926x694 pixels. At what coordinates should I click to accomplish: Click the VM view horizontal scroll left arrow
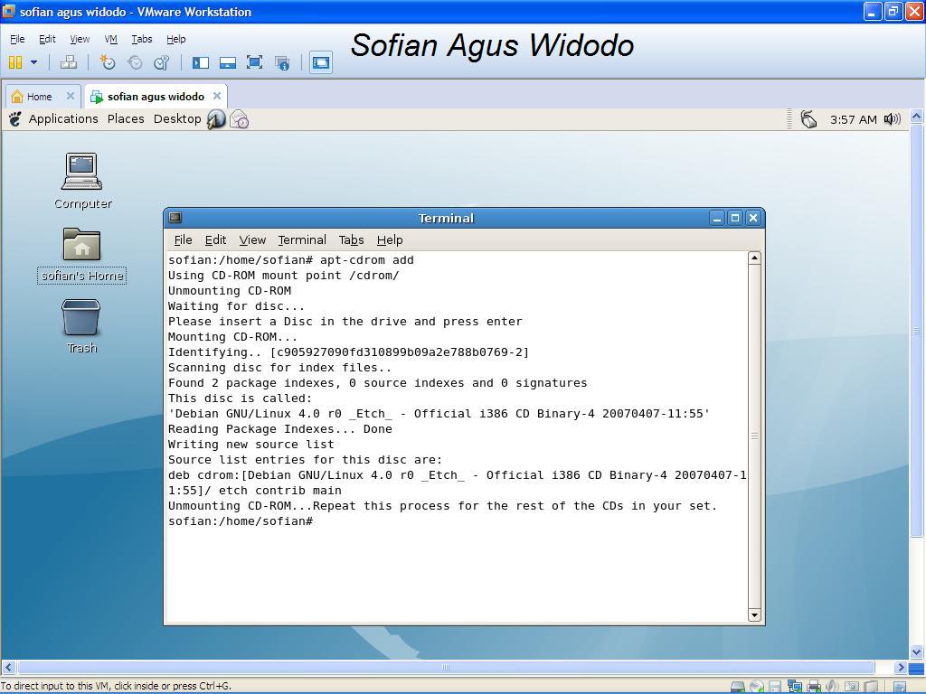pos(8,668)
